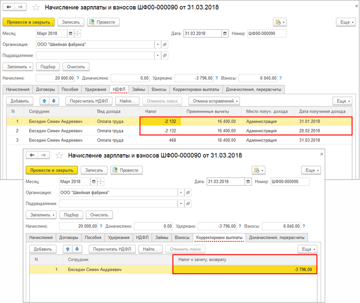Viewport: 360px width, 303px height.
Task: Click the back arrow in the rear window
Action: (9, 8)
